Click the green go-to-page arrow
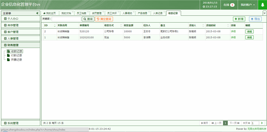This screenshot has width=267, height=132. (x=262, y=123)
